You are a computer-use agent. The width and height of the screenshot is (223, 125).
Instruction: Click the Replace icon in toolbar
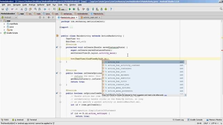pyautogui.click(x=40, y=9)
